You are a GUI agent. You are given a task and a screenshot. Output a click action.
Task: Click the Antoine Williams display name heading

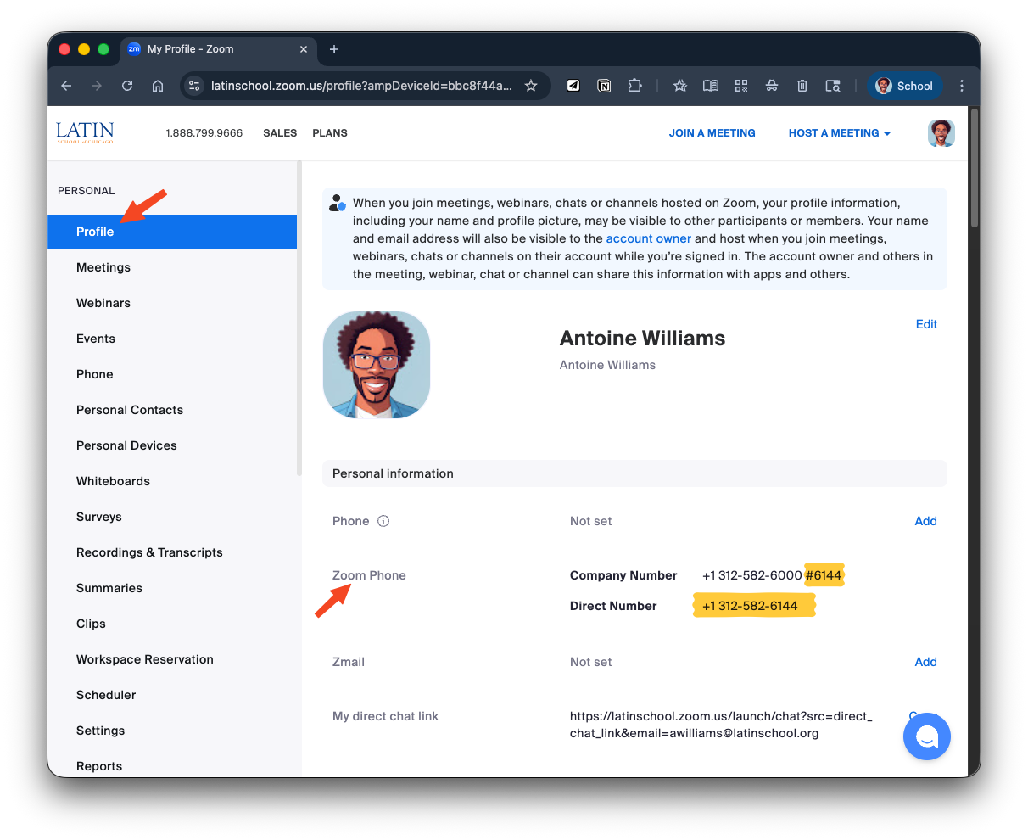pos(642,339)
